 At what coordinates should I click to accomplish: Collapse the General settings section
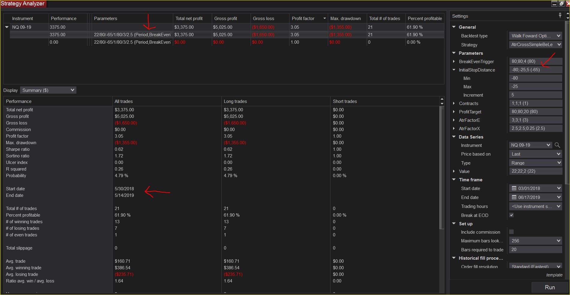click(454, 27)
